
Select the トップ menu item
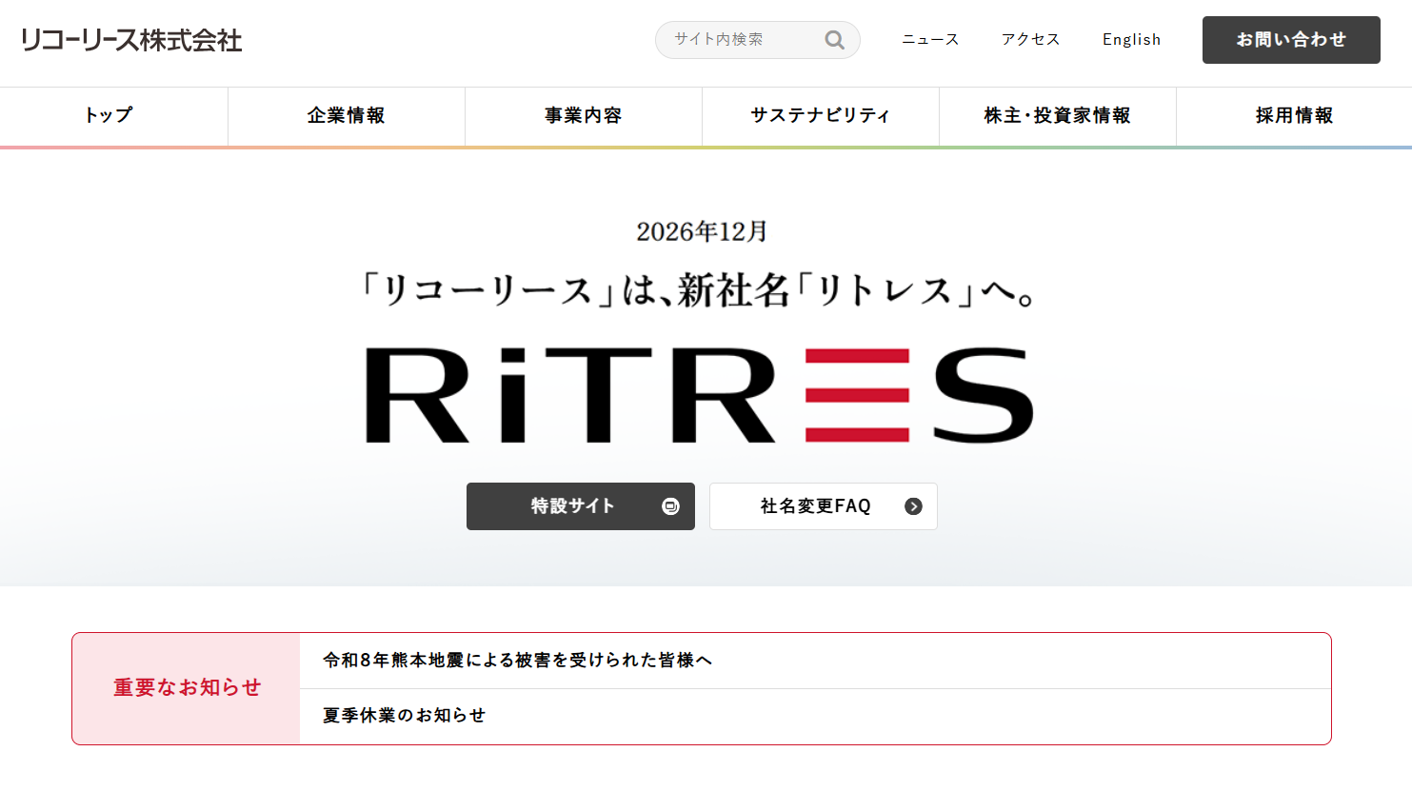pos(109,116)
